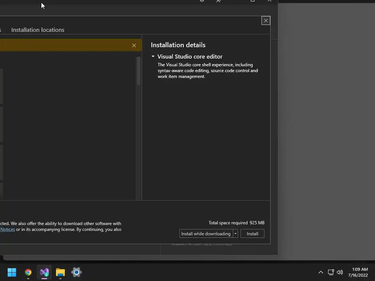Switch to Visual Studio Installer in the taskbar
Screen dimensions: 375x281
tap(44, 272)
